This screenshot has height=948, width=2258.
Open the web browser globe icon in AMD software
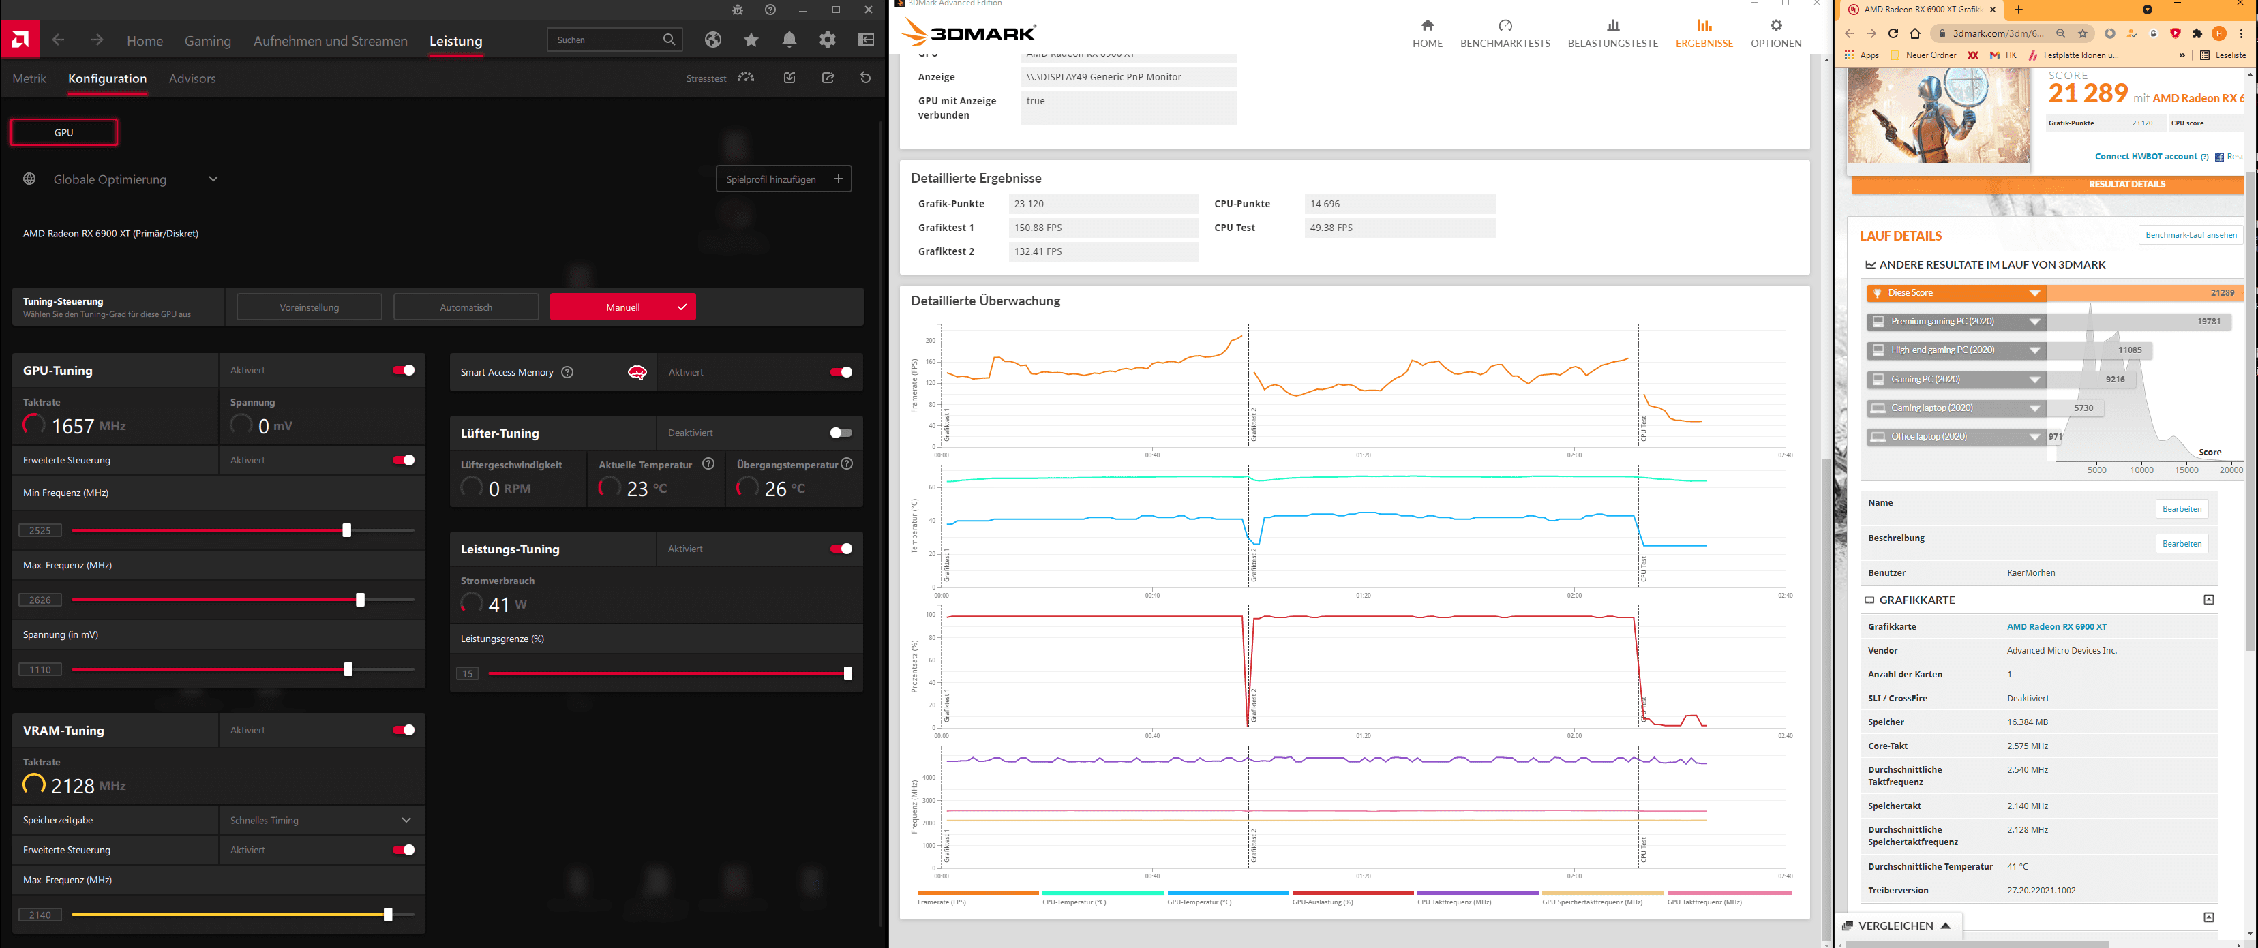coord(712,40)
